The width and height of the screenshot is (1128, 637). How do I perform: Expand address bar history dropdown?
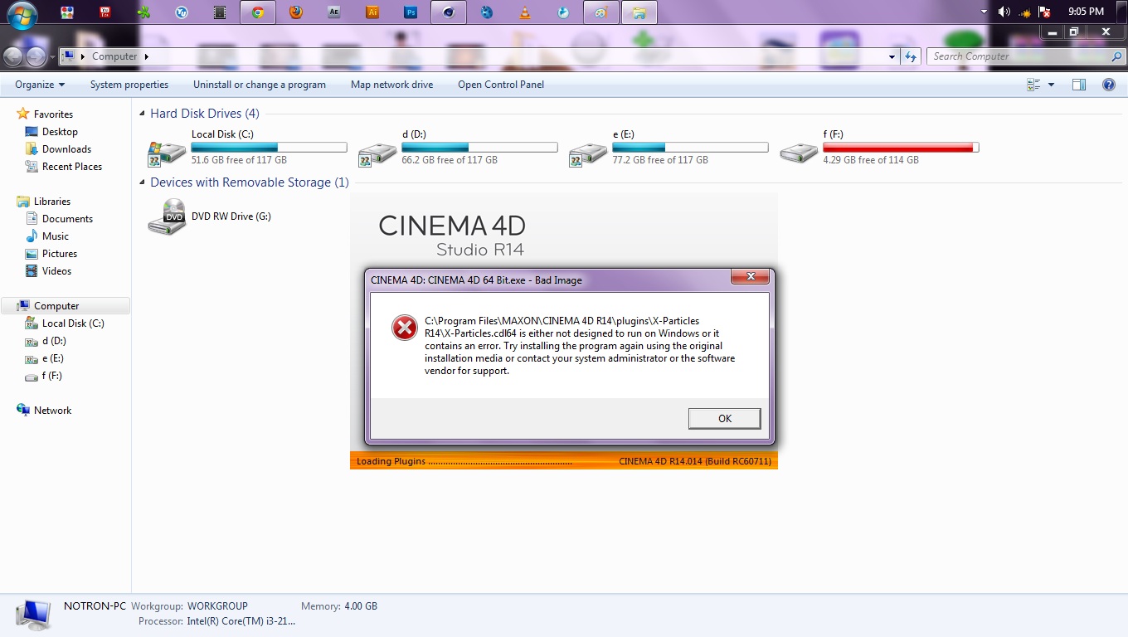point(892,56)
